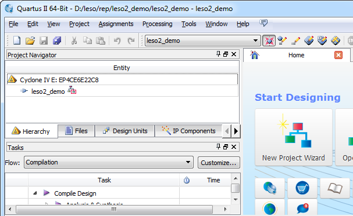Click the Tasks horizontal scroll right arrow

point(225,209)
